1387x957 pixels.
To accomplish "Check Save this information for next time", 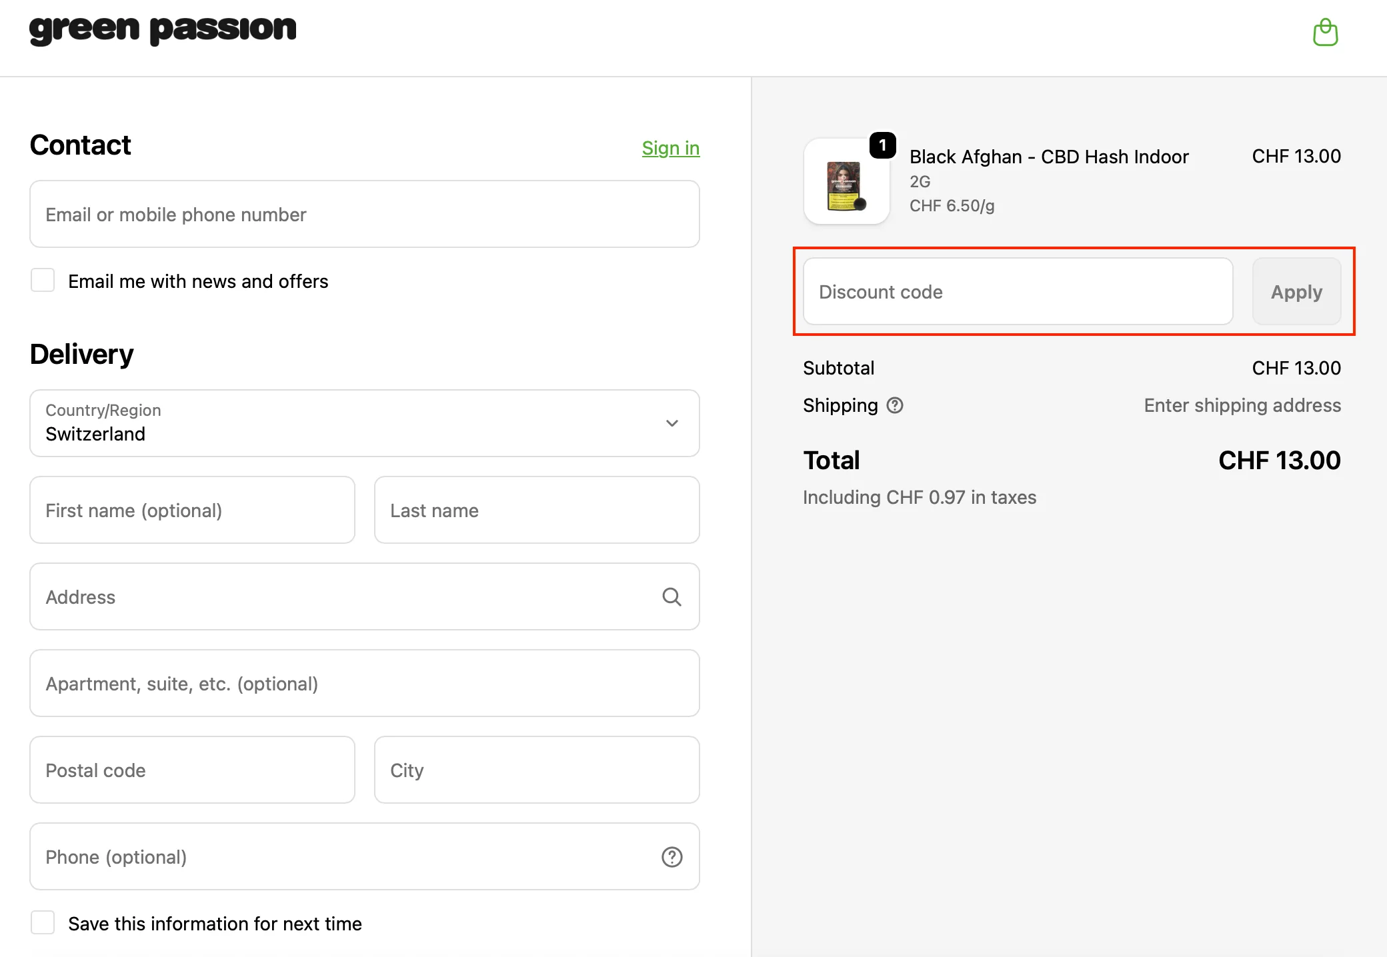I will (43, 923).
